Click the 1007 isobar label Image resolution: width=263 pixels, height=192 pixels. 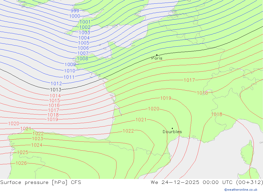coord(83,53)
